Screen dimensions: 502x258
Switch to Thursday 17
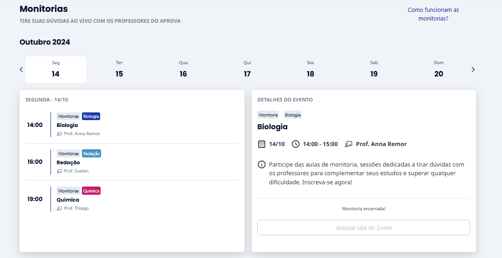[247, 70]
